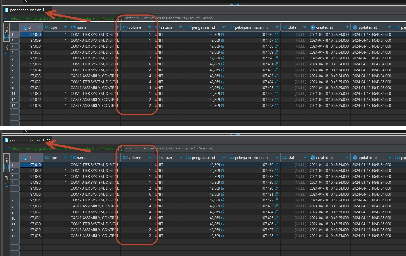Select row number 13 in the upper grid
Image resolution: width=406 pixels, height=256 pixels.
tap(13, 106)
